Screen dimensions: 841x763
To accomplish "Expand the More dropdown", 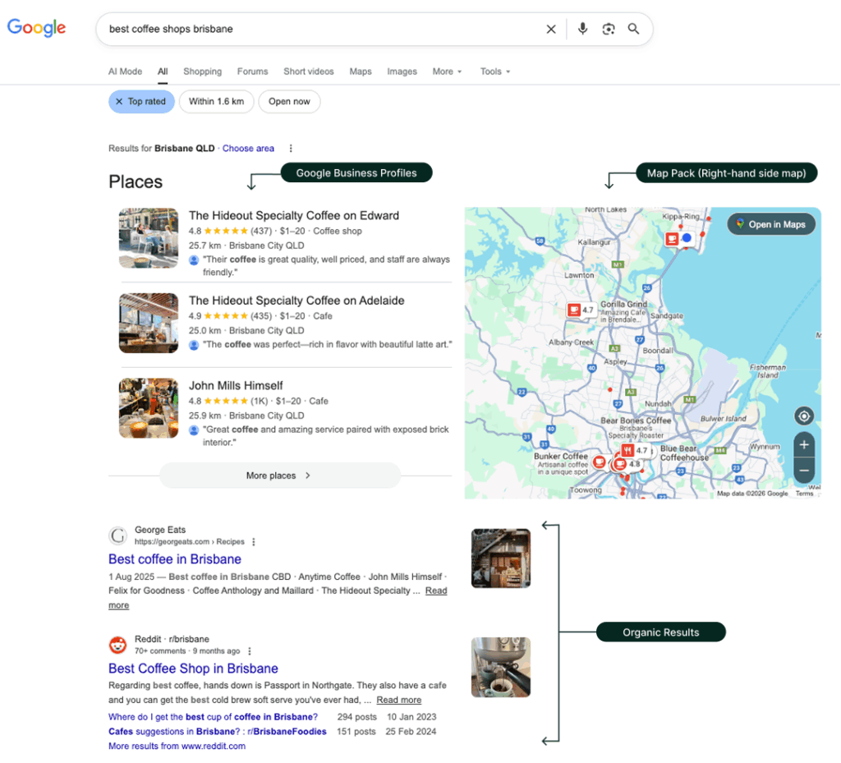I will click(x=447, y=71).
